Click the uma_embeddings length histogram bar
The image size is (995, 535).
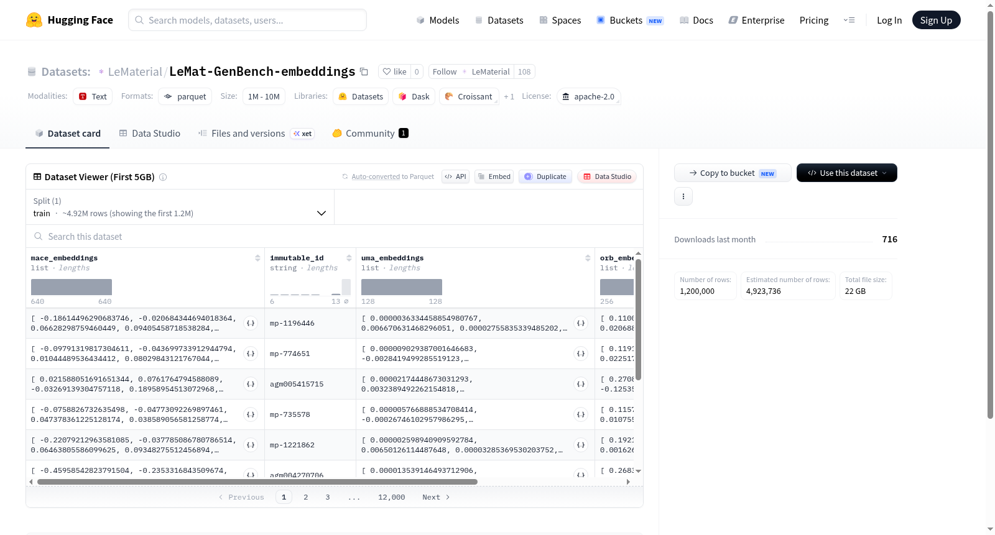(402, 287)
